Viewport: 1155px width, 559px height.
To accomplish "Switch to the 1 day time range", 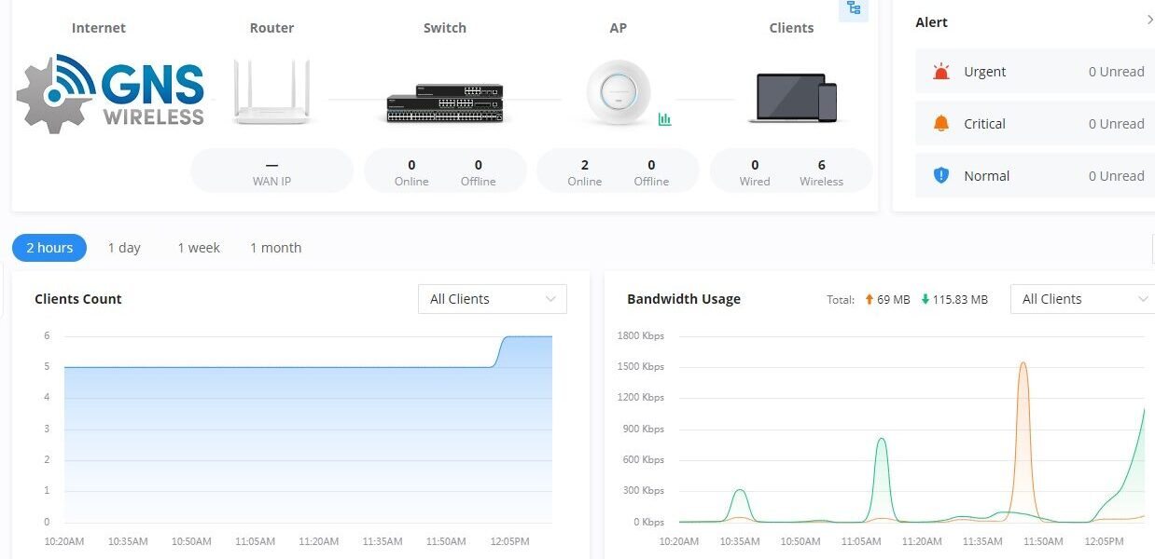I will (124, 248).
